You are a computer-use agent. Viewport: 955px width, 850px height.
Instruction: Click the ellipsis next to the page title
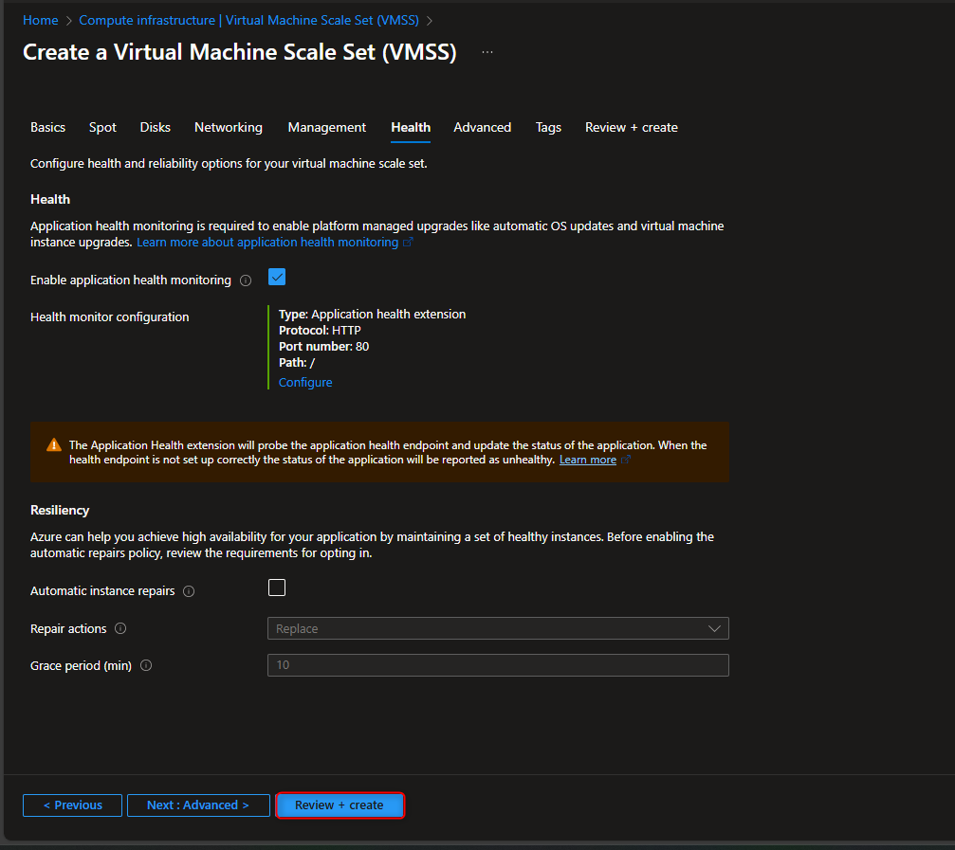point(487,51)
